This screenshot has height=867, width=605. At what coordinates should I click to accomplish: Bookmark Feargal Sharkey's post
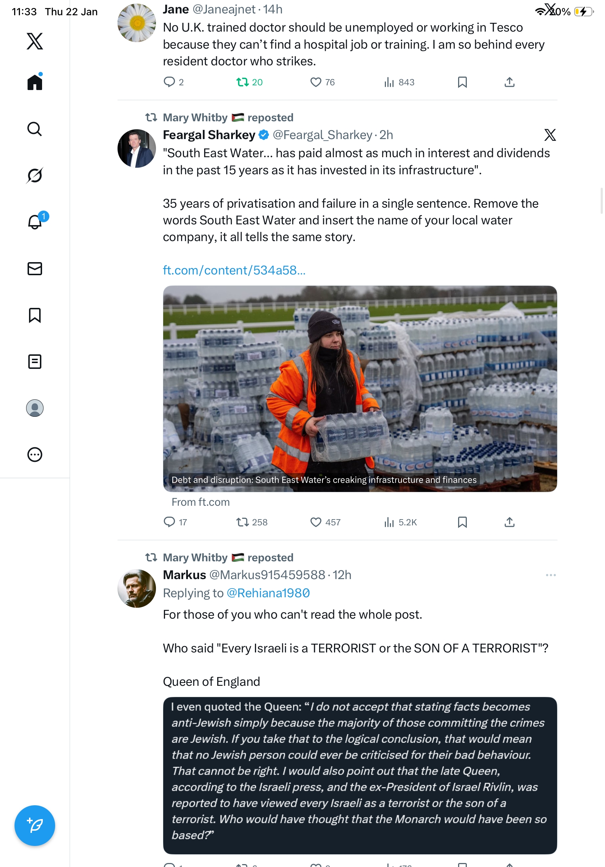pos(462,522)
